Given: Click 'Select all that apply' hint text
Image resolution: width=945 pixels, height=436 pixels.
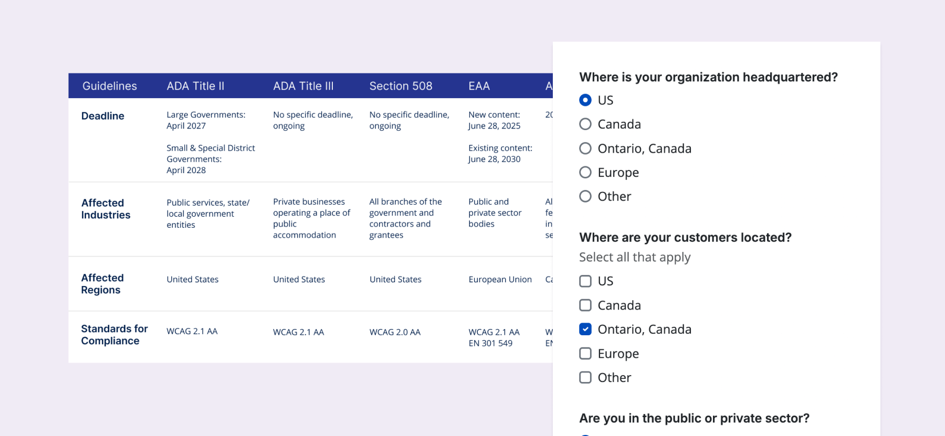Looking at the screenshot, I should tap(635, 258).
